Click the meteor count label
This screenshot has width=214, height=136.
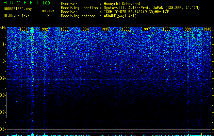pos(48,11)
